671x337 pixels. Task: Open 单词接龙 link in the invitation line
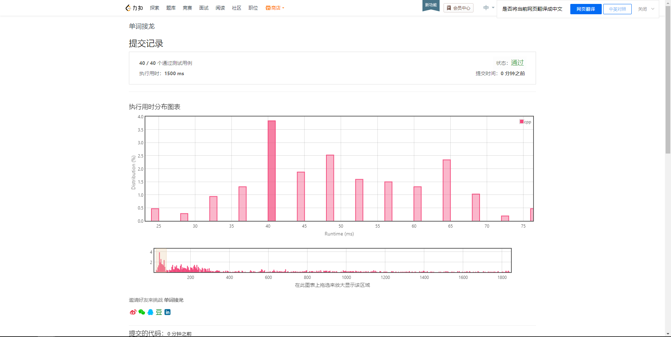coord(174,300)
